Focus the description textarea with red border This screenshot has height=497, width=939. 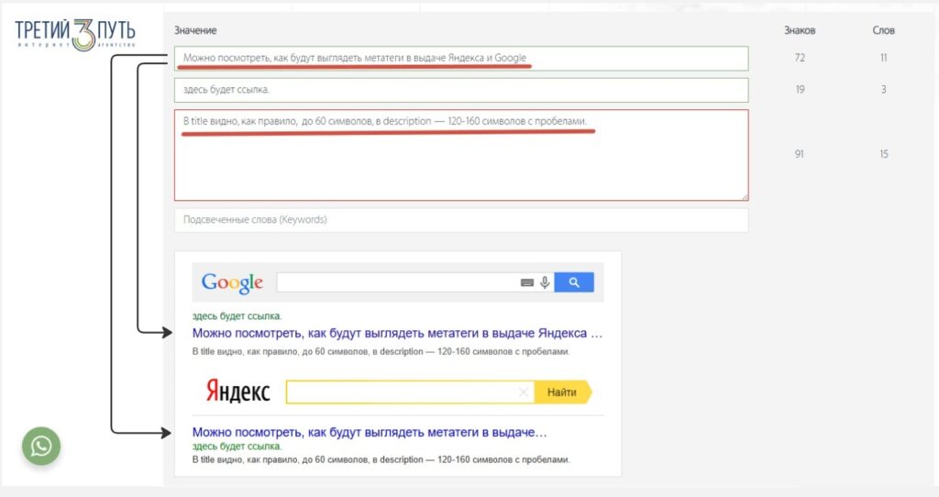tap(461, 155)
